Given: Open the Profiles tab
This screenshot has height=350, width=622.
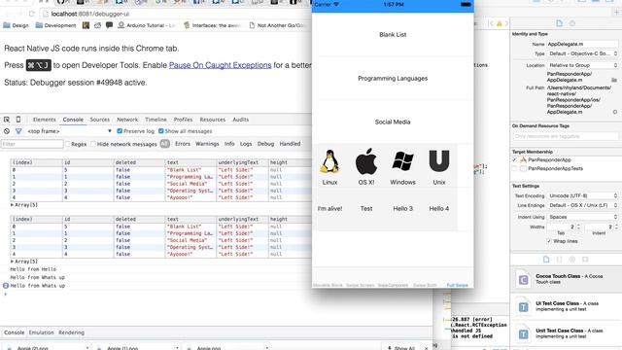Looking at the screenshot, I should [x=183, y=120].
